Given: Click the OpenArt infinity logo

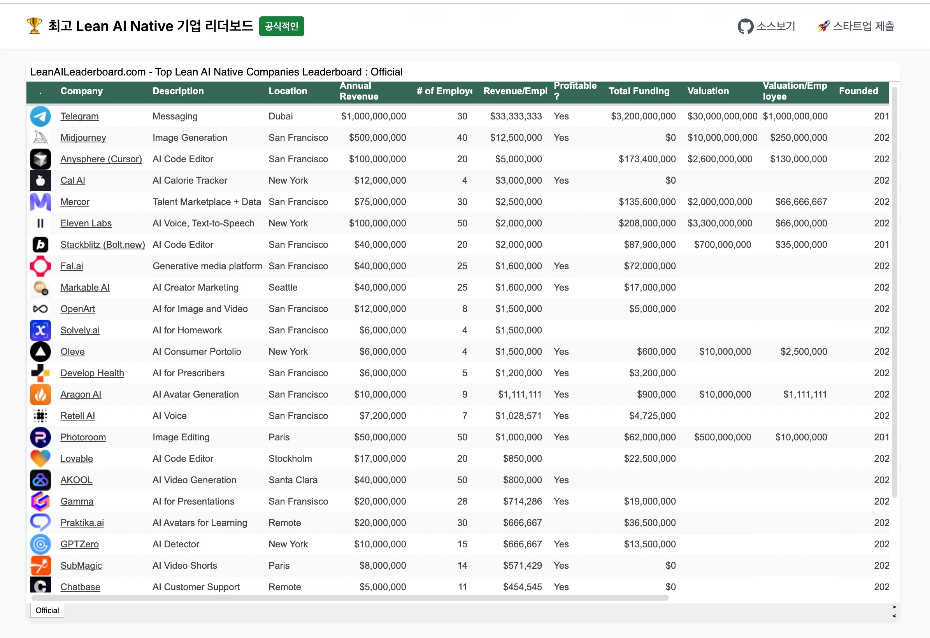Looking at the screenshot, I should [x=40, y=309].
